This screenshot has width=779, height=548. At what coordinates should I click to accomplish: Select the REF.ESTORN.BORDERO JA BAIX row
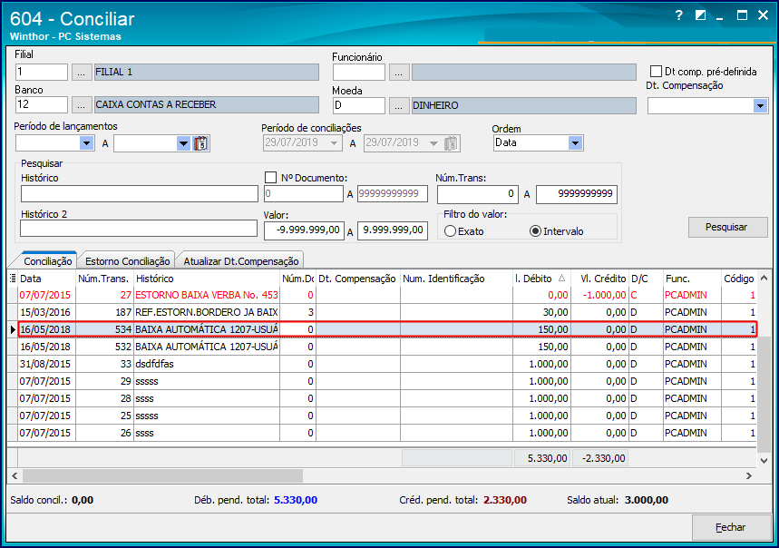coord(387,312)
